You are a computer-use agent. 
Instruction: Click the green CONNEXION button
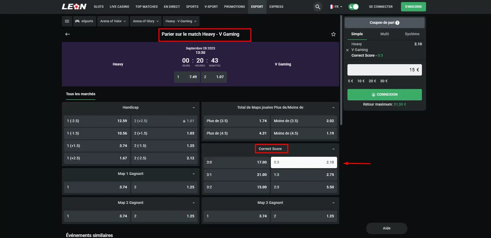point(384,95)
